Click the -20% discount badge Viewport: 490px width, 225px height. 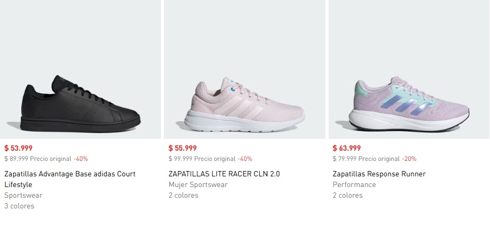(x=409, y=159)
